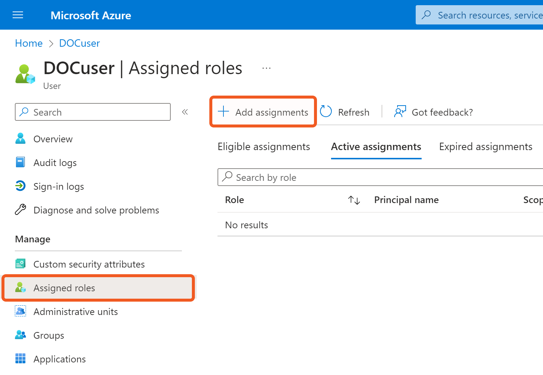The width and height of the screenshot is (543, 375).
Task: Click the Refresh icon on the toolbar
Action: 326,112
